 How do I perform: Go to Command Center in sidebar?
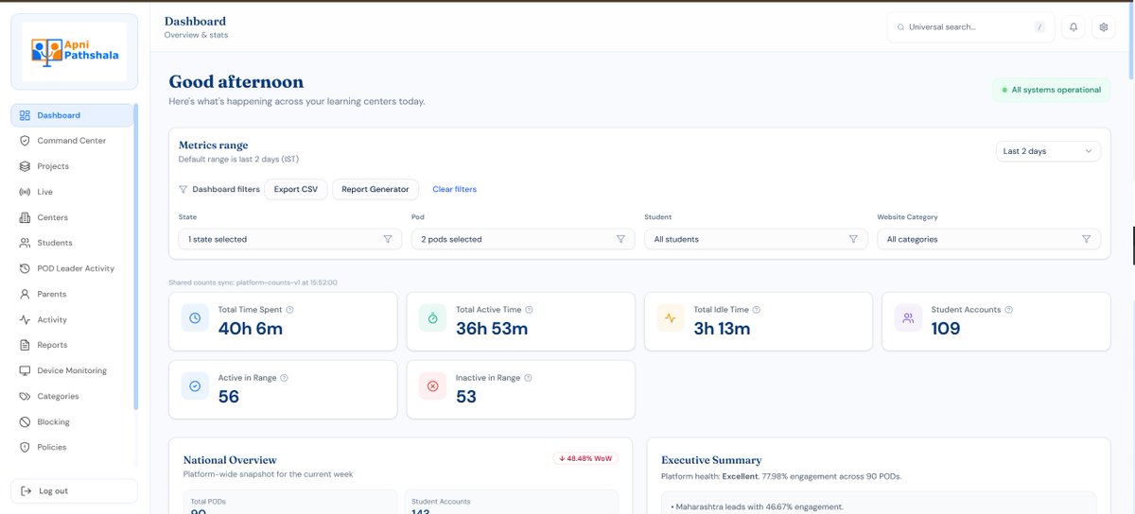[x=73, y=141]
